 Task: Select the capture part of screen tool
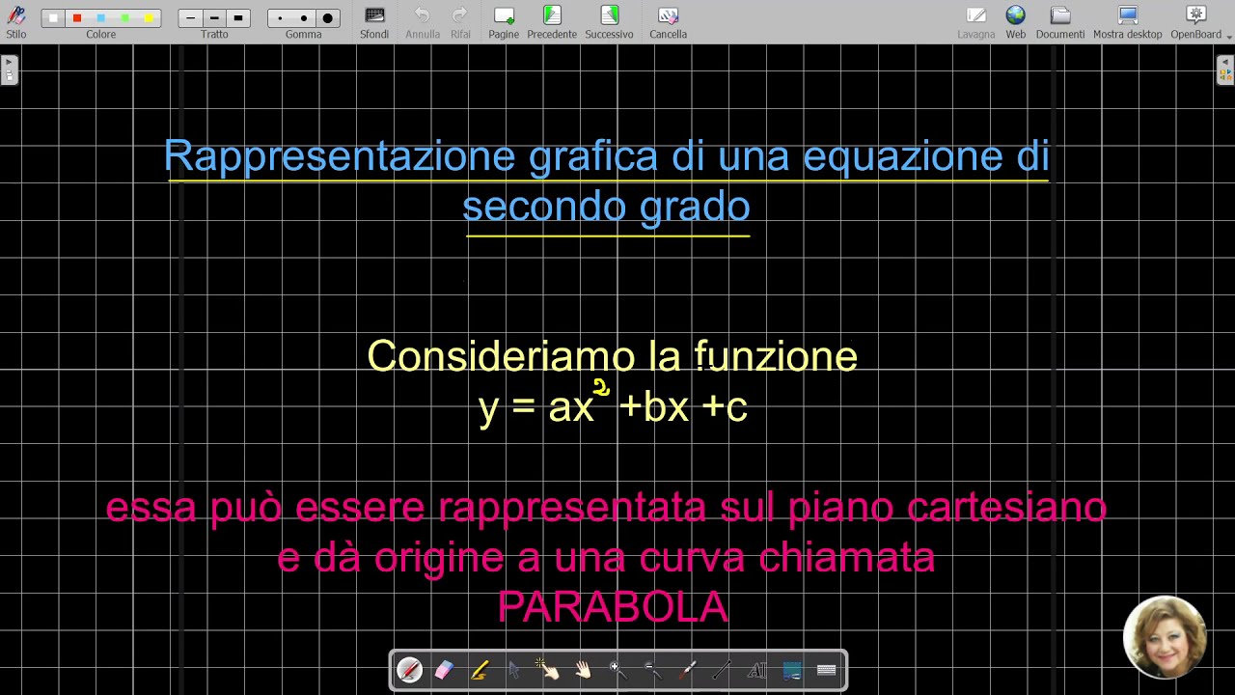point(792,670)
